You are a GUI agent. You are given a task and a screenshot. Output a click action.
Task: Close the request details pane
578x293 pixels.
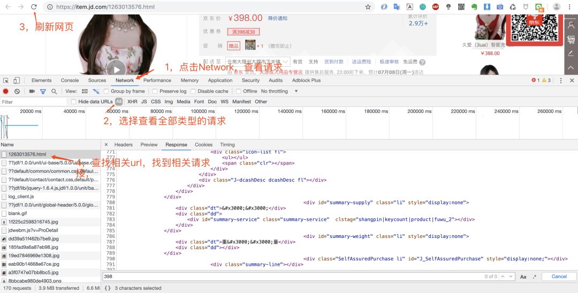pyautogui.click(x=106, y=145)
